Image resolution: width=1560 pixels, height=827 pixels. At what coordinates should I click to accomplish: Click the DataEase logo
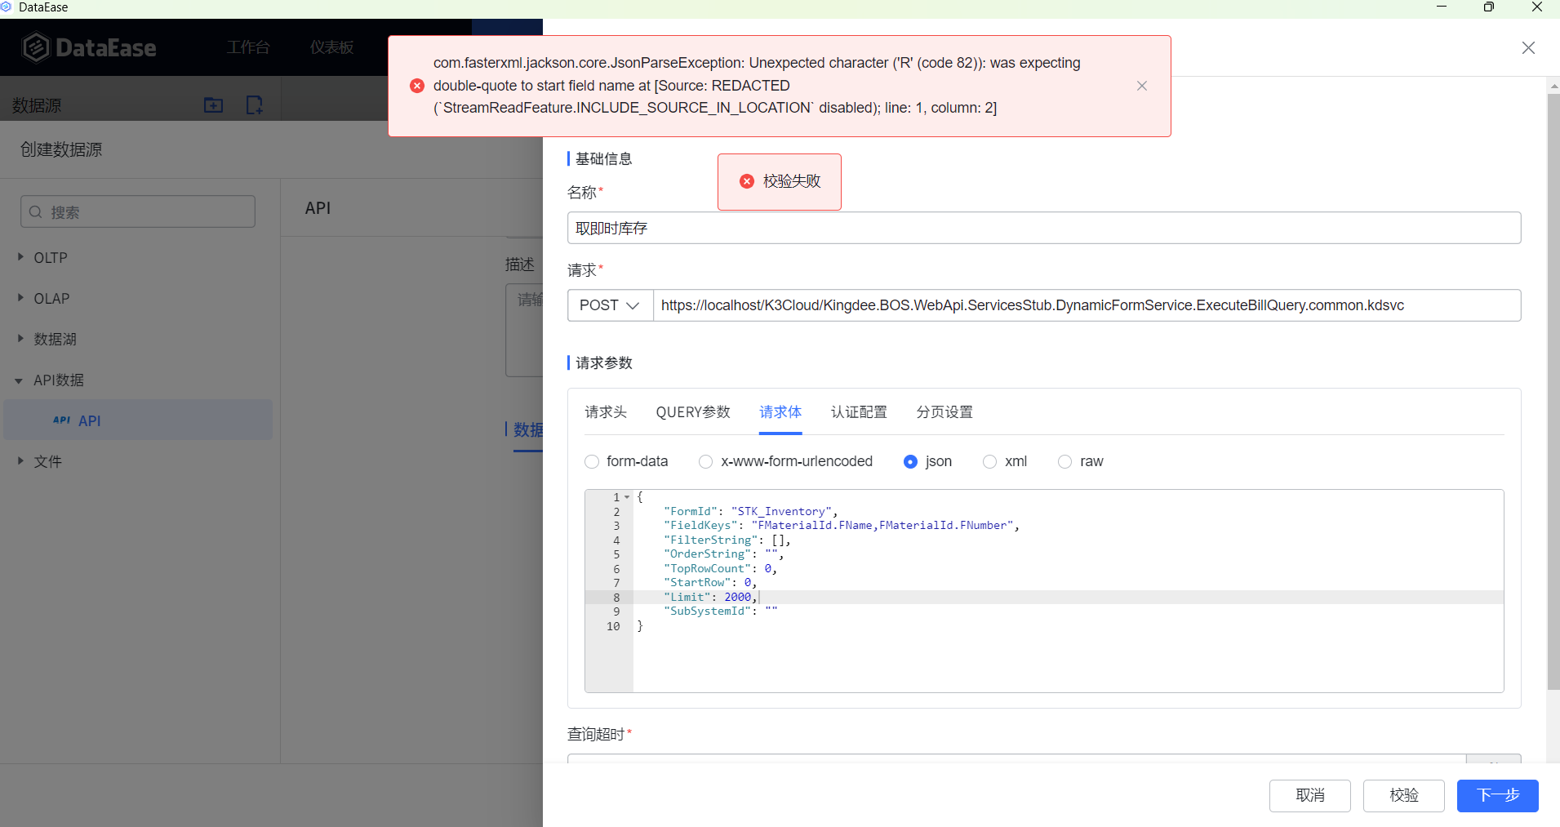click(88, 47)
